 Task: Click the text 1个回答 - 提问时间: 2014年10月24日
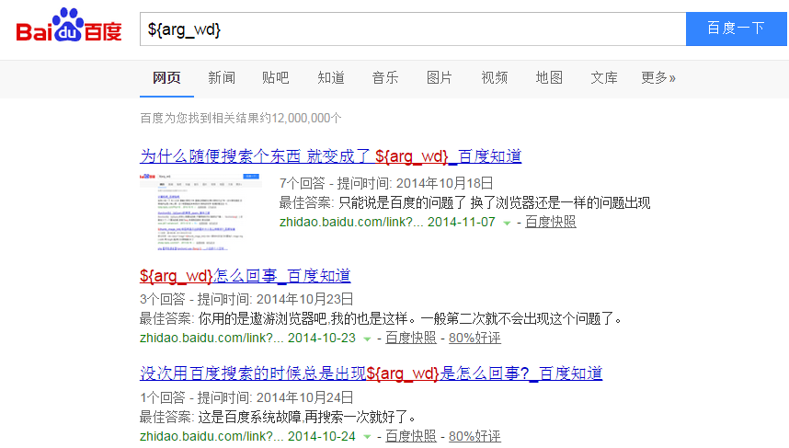(246, 397)
